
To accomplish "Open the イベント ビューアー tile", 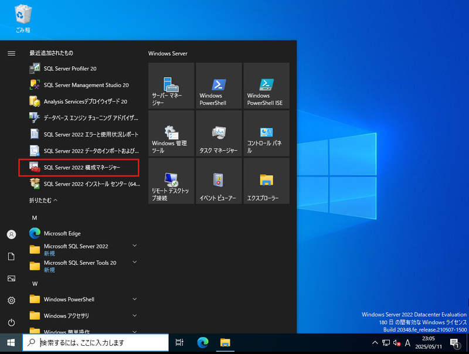I will (219, 181).
